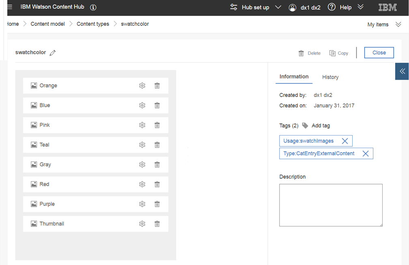The height and width of the screenshot is (265, 409).
Task: Navigate to Content types breadcrumb
Action: (x=93, y=24)
